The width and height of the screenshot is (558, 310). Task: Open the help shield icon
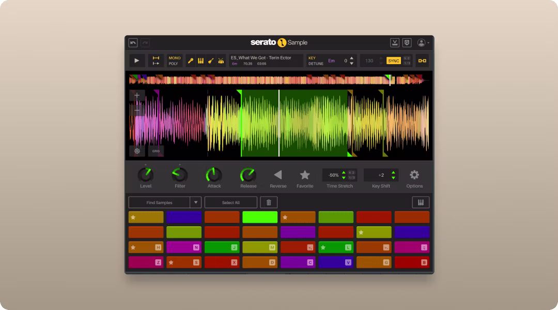click(x=407, y=43)
